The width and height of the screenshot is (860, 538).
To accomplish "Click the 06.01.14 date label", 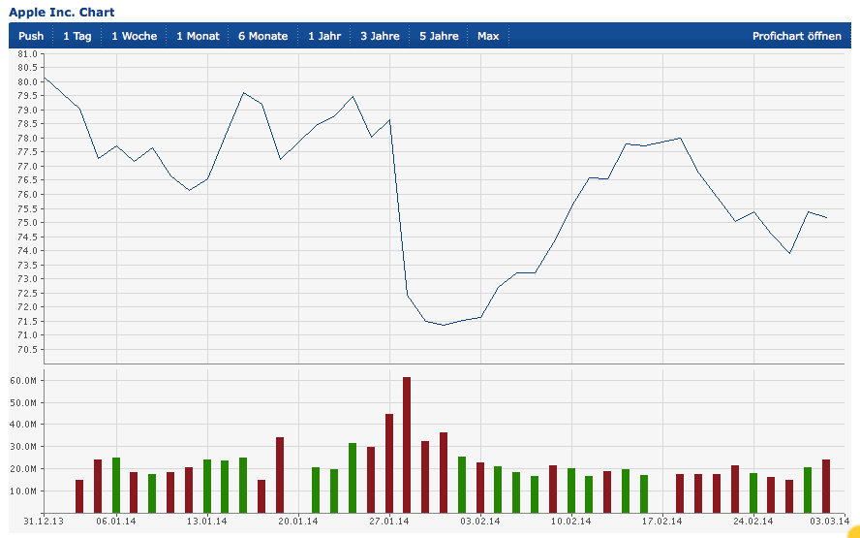I will click(116, 522).
